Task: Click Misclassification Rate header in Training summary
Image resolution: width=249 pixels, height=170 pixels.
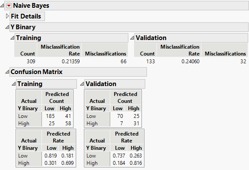Action: [59, 50]
